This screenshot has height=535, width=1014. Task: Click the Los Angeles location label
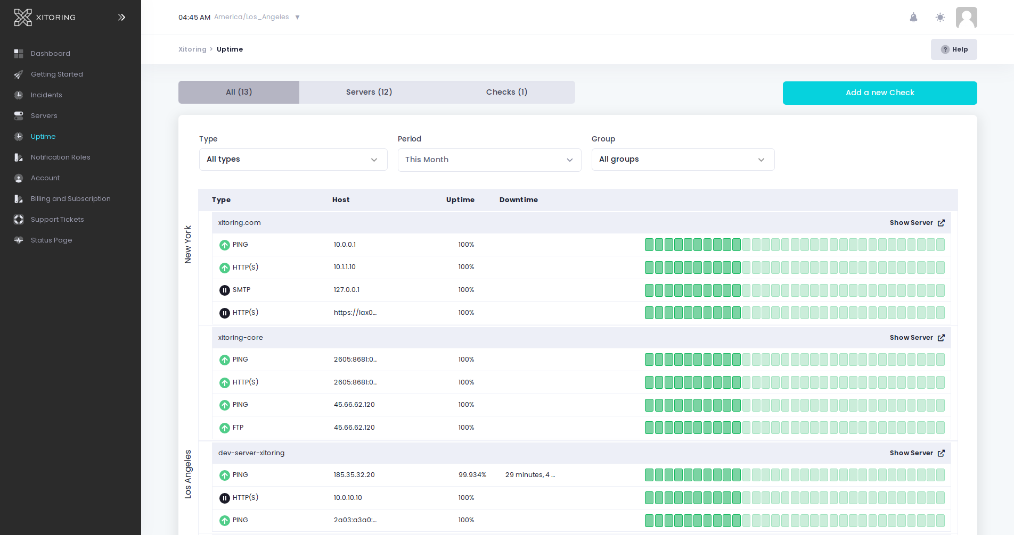point(188,474)
